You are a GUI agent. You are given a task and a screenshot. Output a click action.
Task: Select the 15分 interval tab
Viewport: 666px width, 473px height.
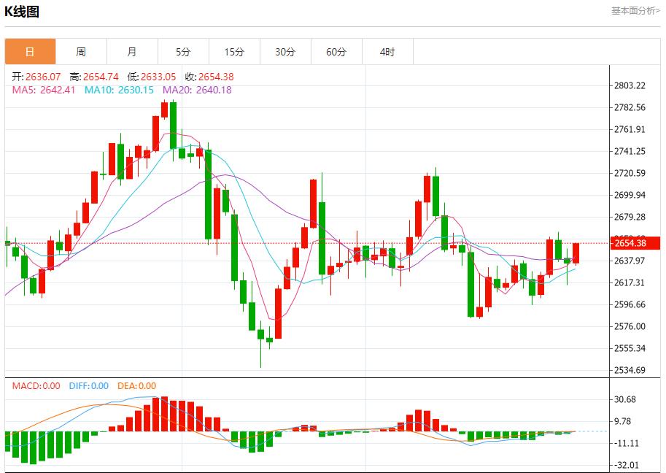[233, 52]
